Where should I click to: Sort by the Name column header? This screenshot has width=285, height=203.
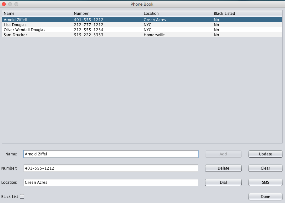(37, 14)
